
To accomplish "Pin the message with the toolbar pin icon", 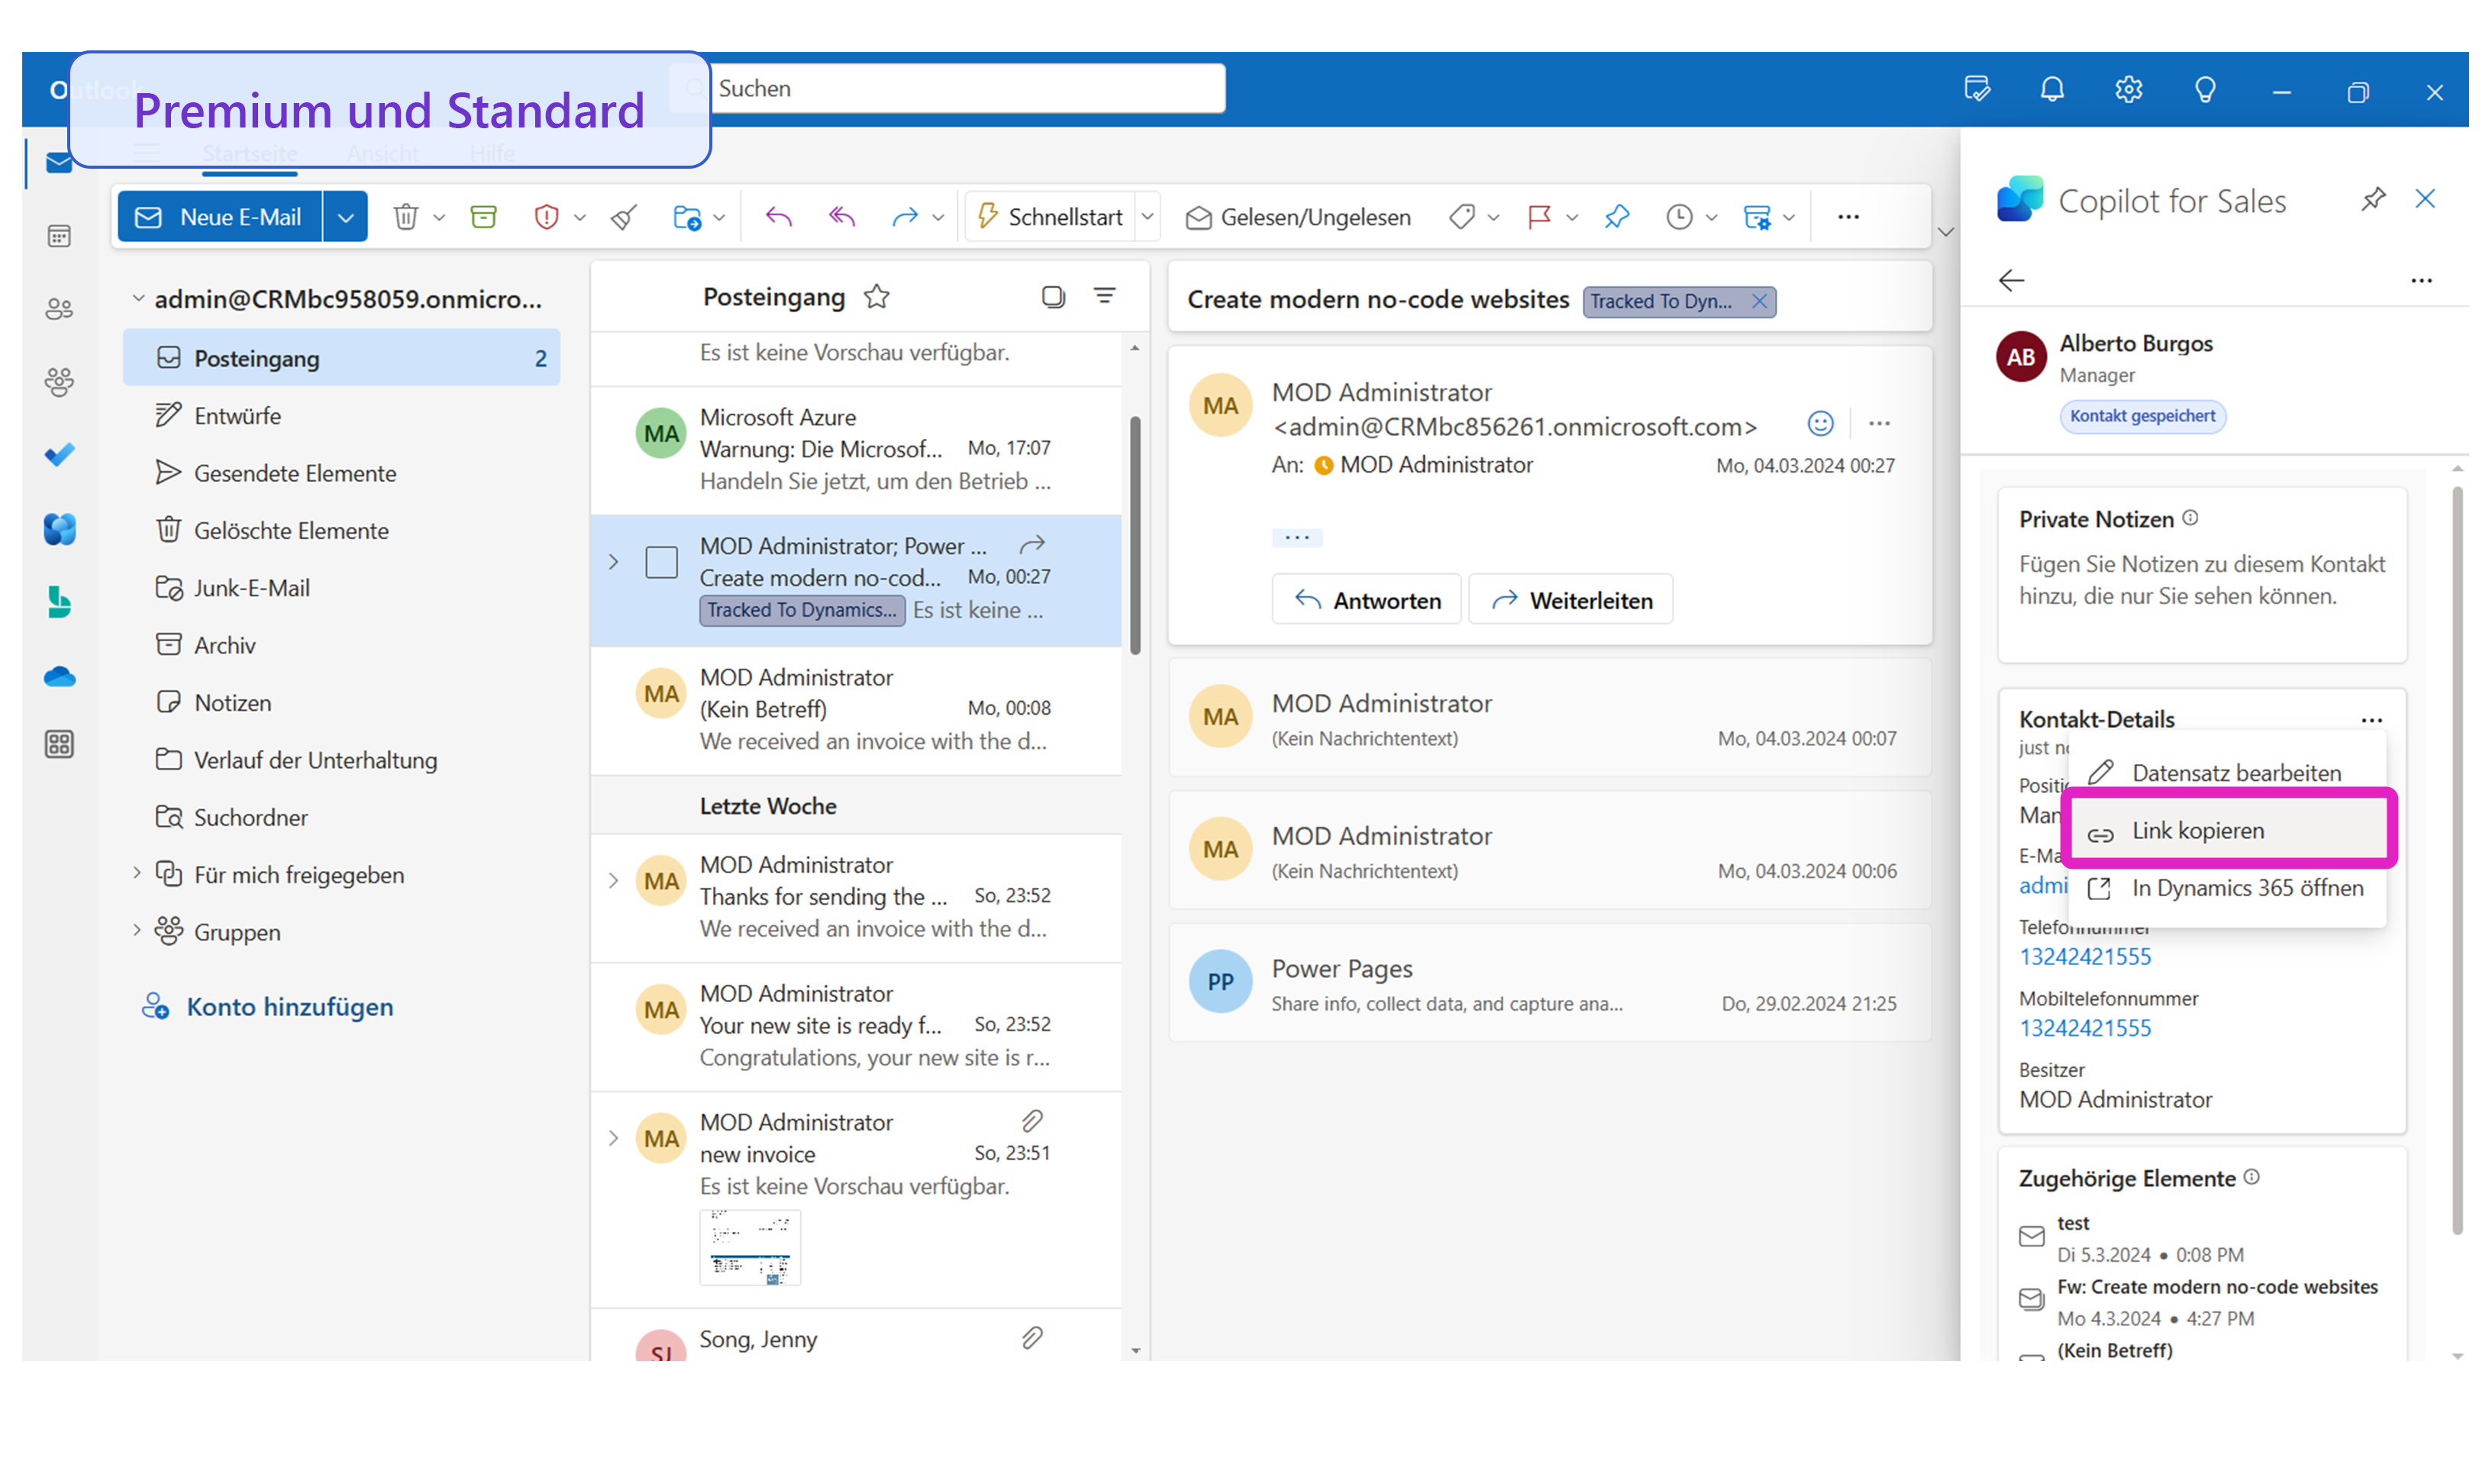I will pos(1617,217).
